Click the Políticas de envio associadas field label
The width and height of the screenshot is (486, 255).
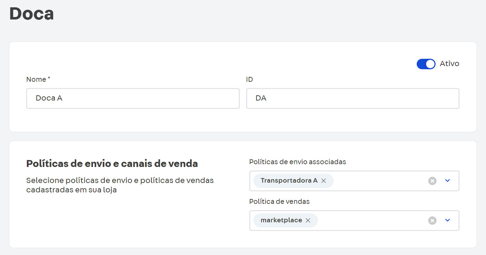point(298,162)
